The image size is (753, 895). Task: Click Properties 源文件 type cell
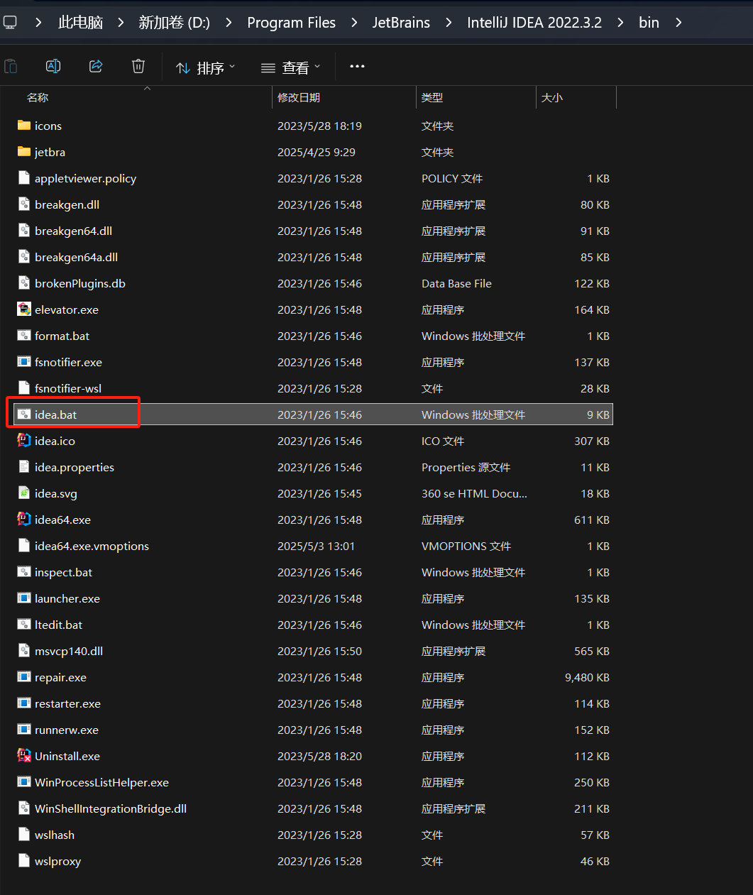tap(466, 467)
